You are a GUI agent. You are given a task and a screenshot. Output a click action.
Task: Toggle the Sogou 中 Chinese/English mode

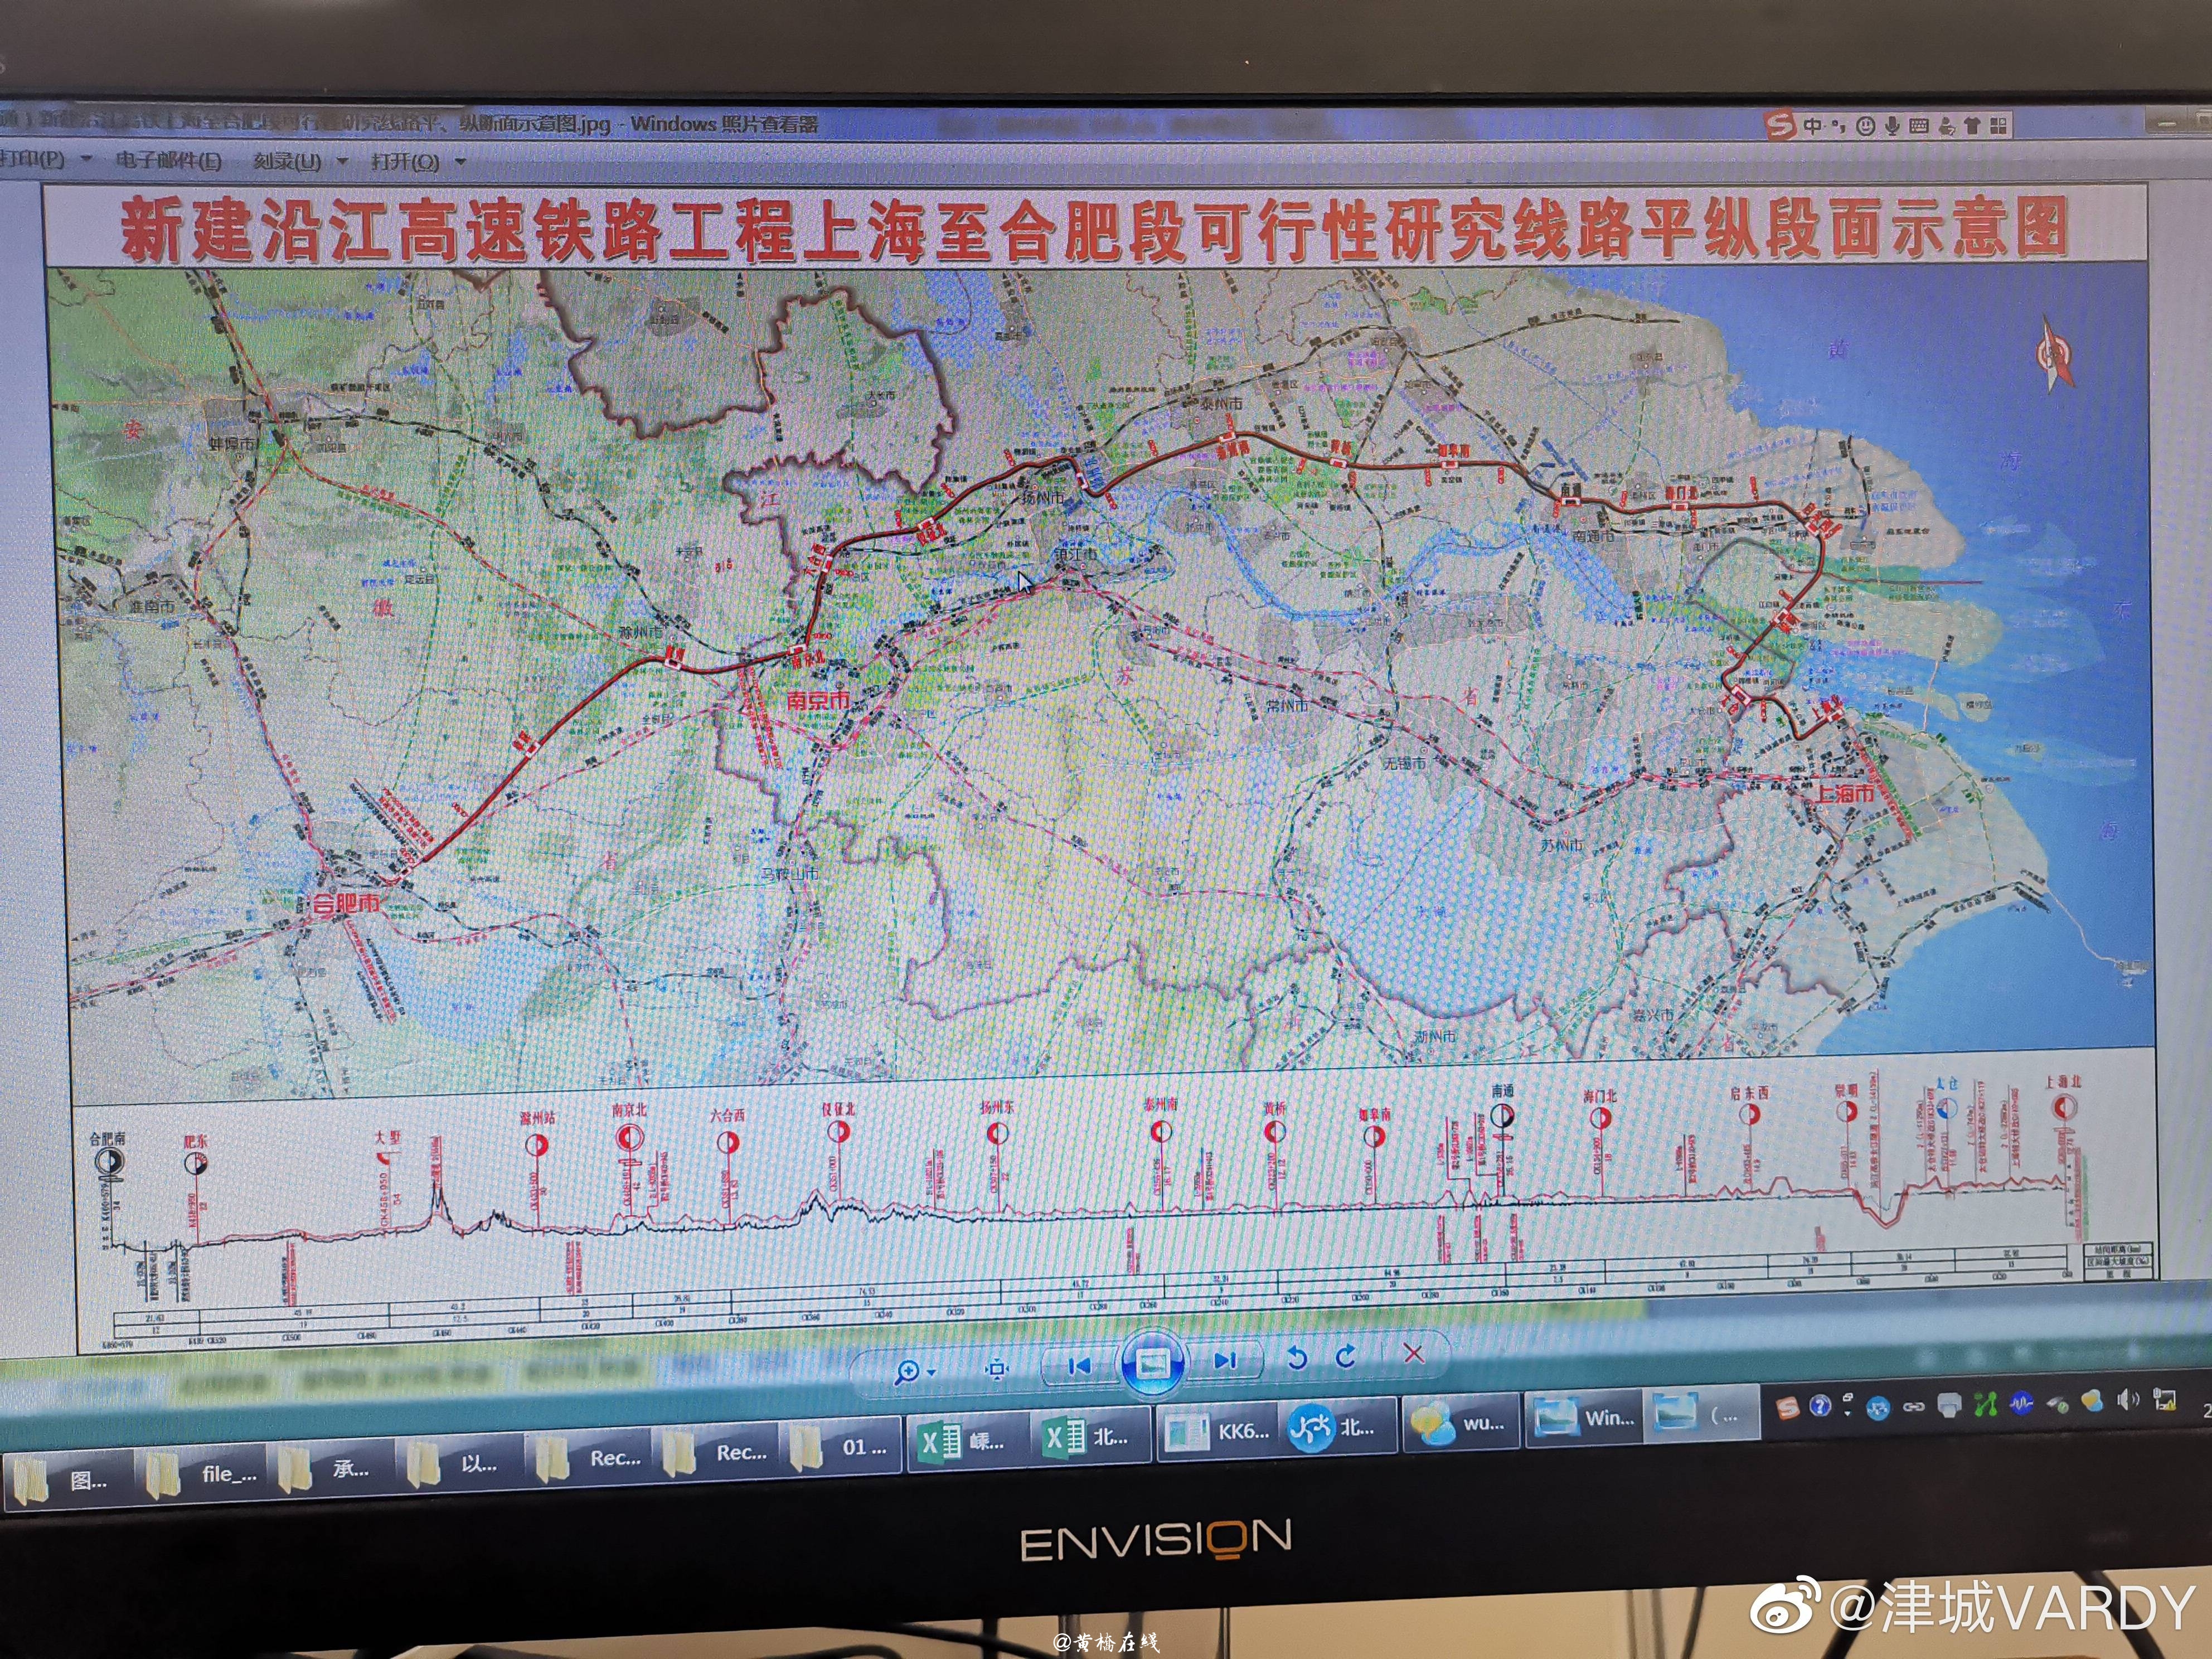(1812, 125)
